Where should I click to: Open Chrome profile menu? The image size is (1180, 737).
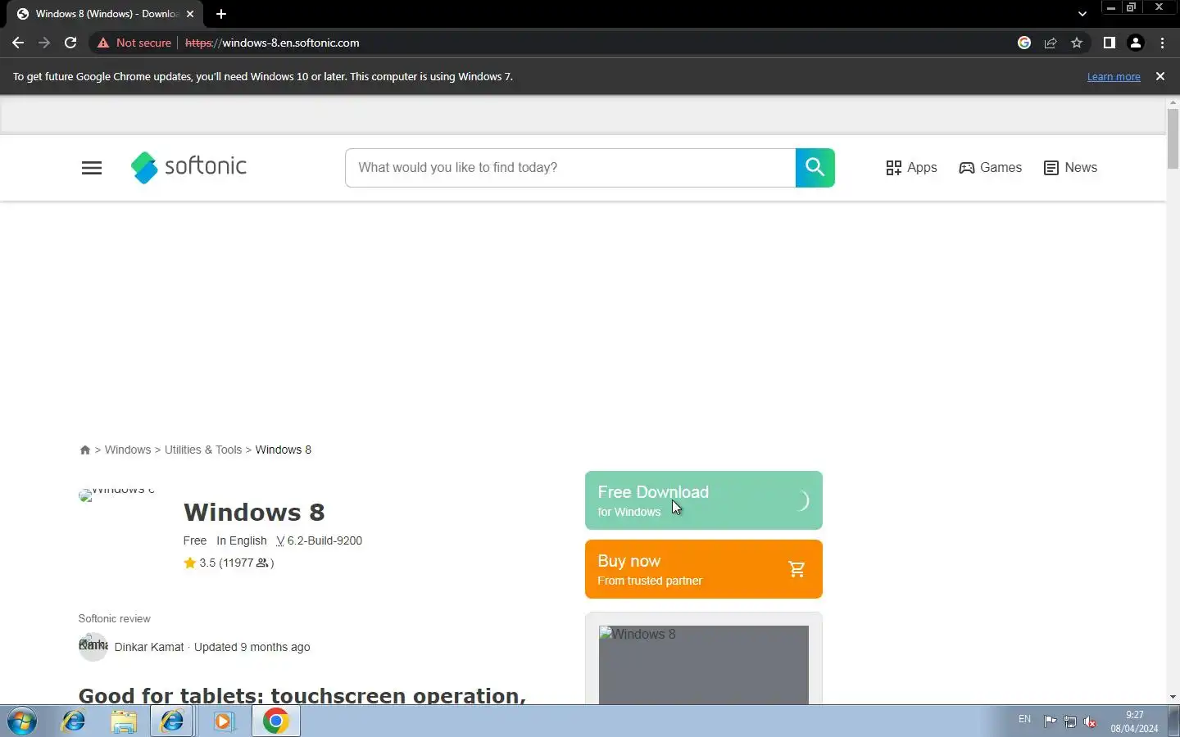1136,43
